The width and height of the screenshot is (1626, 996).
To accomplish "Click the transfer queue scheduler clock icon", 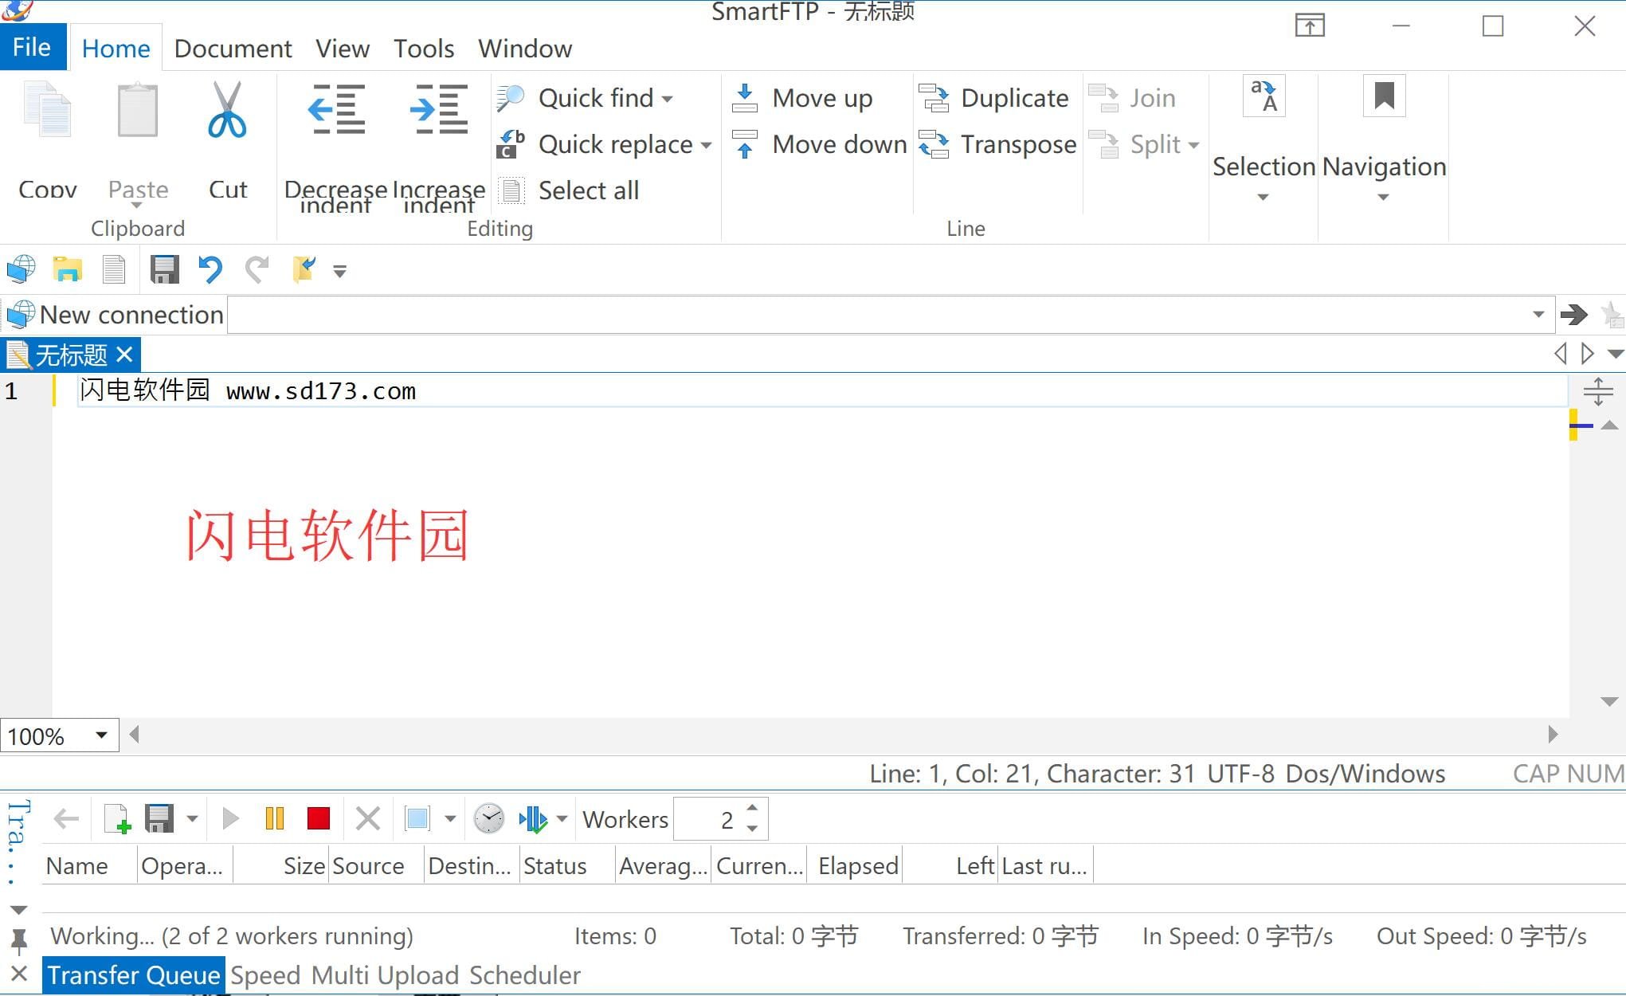I will 488,819.
